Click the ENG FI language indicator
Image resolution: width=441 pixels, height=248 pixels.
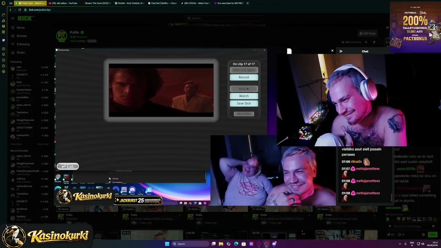coord(412,244)
